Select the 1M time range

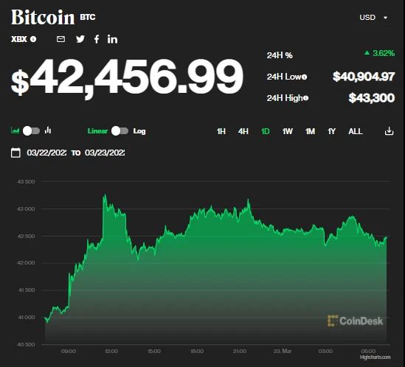click(x=310, y=131)
